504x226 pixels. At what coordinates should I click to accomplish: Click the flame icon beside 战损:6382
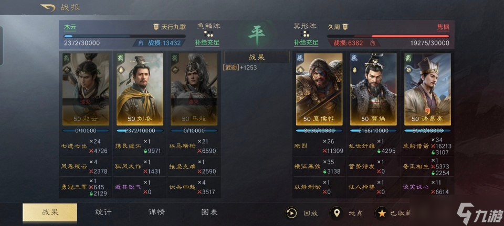(373, 42)
